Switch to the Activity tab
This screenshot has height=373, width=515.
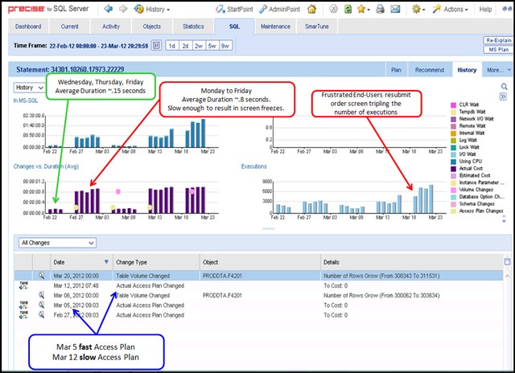pyautogui.click(x=111, y=27)
